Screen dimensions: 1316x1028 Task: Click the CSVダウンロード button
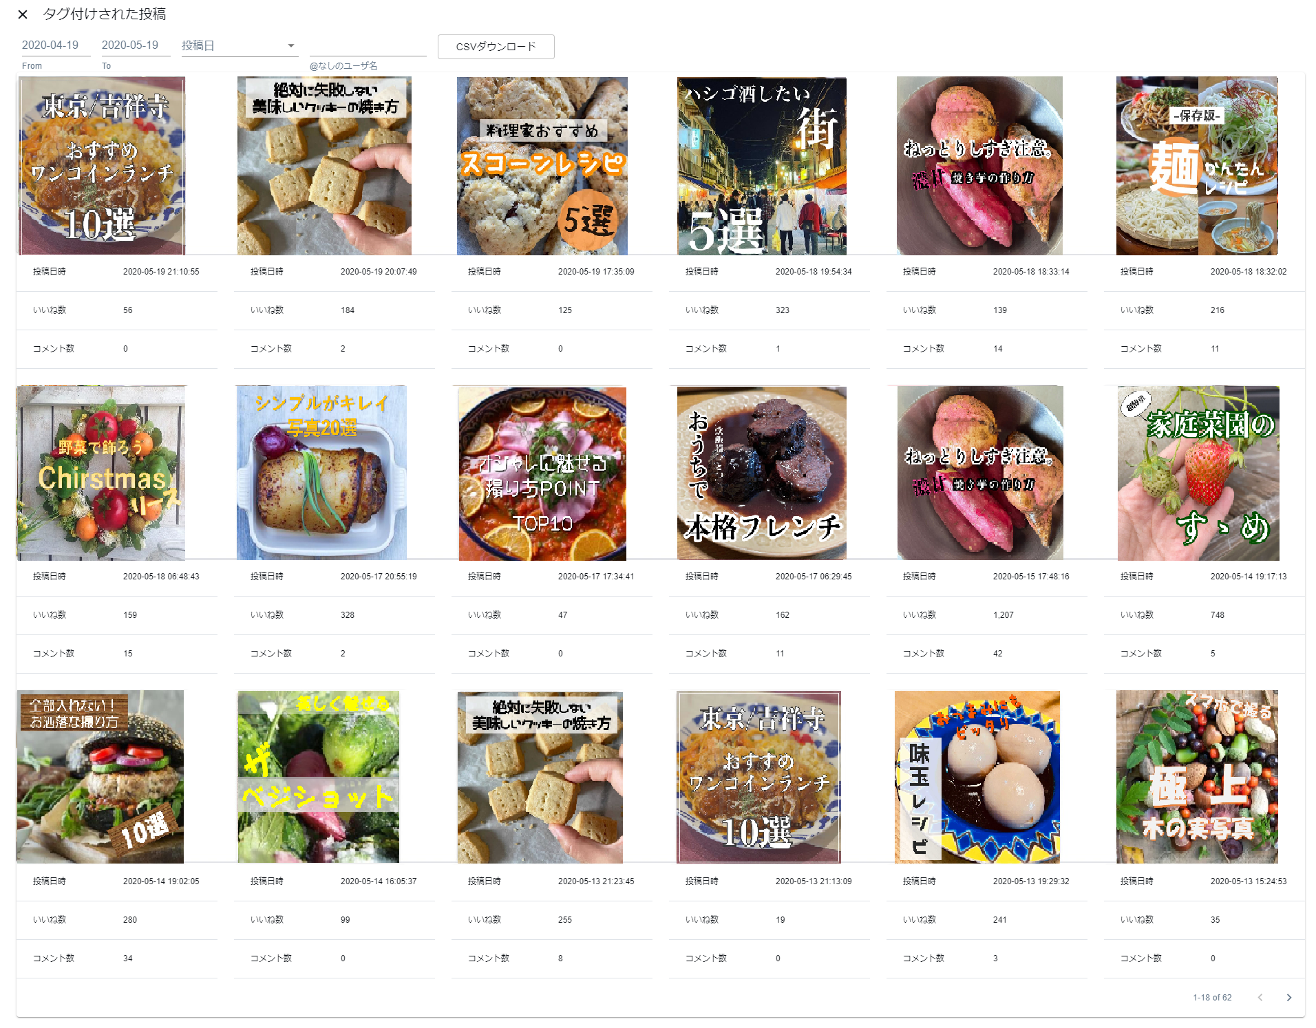(x=496, y=47)
